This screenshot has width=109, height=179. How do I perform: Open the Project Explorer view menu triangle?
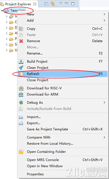(x=61, y=3)
